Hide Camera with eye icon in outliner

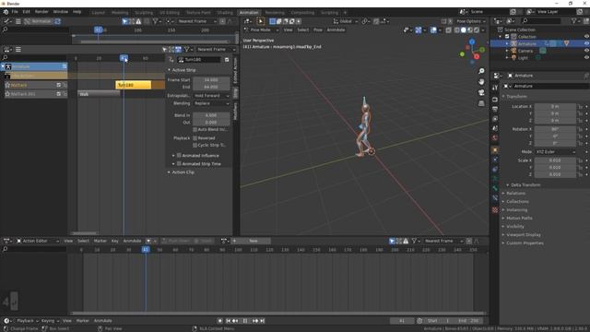(586, 51)
